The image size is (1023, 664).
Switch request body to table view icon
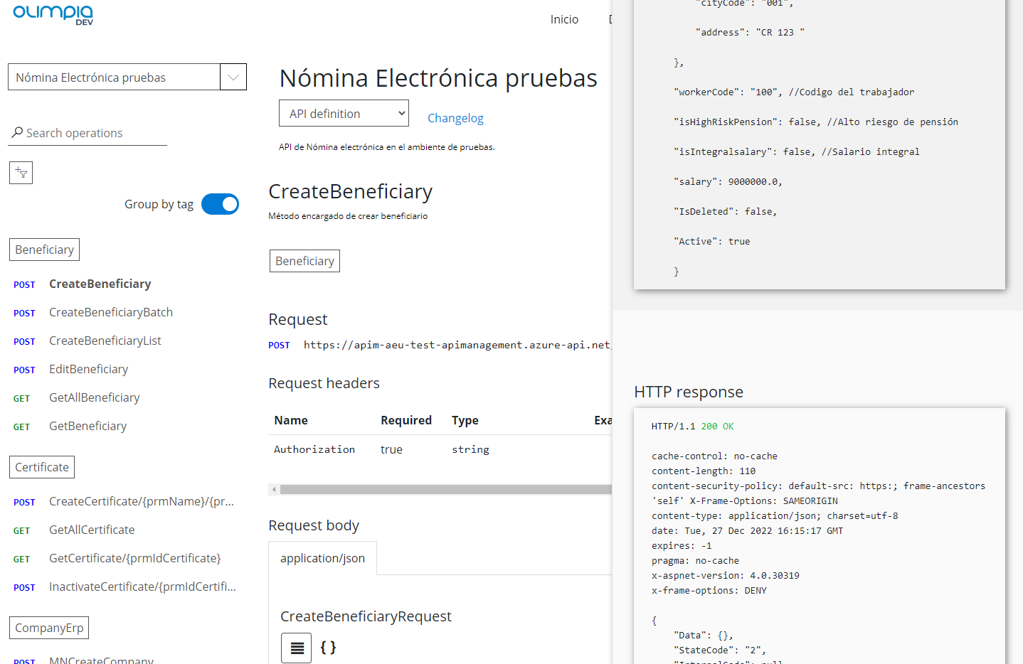(x=297, y=648)
